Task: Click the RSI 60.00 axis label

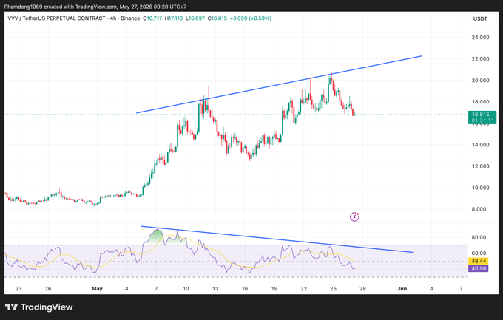Action: 479,253
